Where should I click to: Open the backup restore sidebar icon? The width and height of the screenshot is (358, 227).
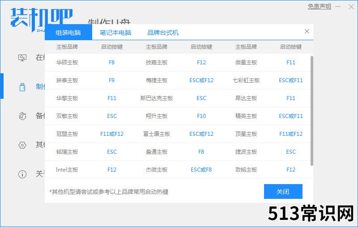22,116
